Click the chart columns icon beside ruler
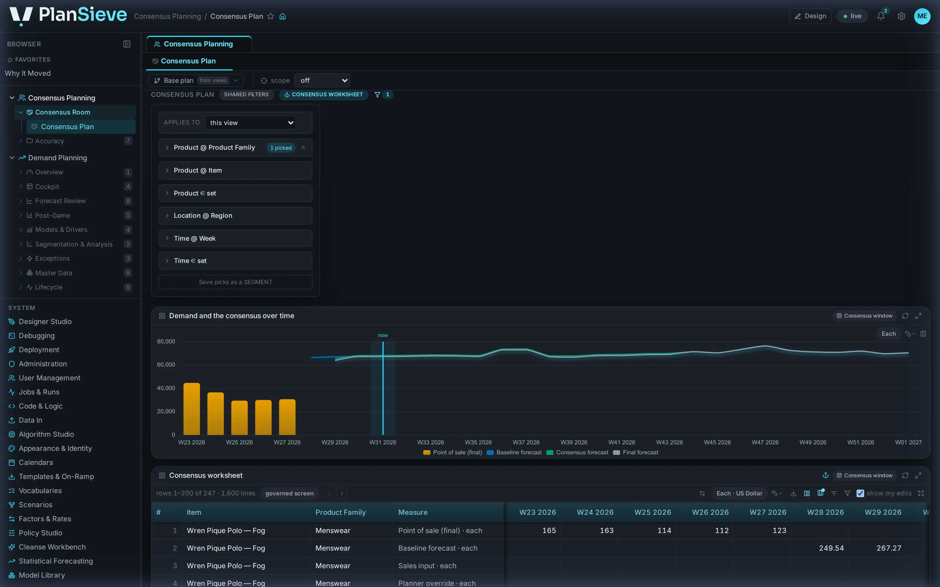The image size is (940, 587). click(x=923, y=333)
